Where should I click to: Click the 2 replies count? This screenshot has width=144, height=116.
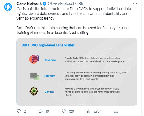(x=25, y=111)
